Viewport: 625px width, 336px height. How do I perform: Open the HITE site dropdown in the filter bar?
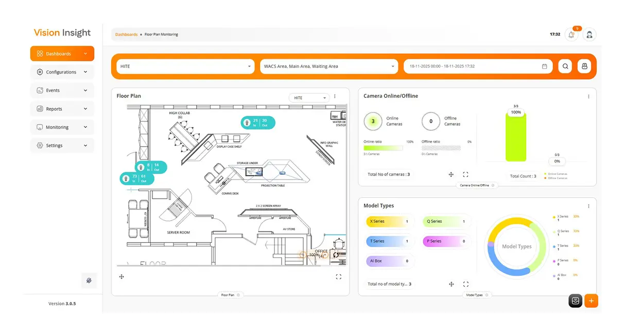point(185,66)
